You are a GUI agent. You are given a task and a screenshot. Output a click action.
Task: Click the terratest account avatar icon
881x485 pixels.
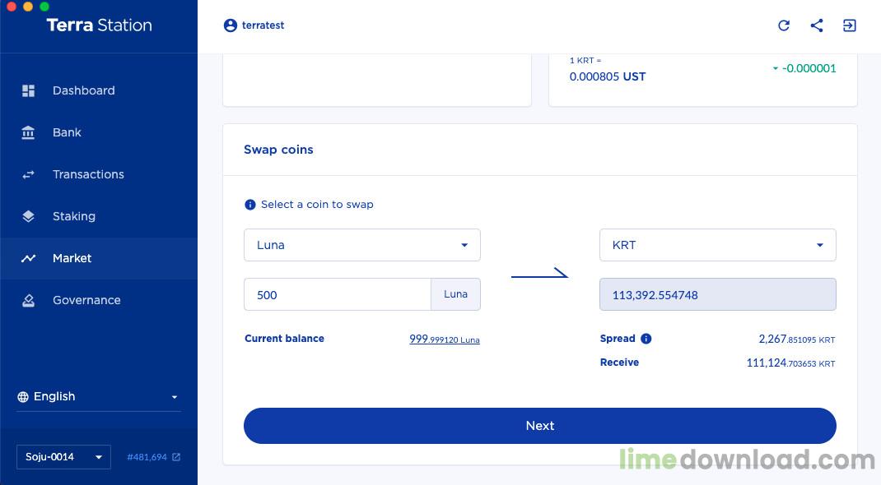click(x=231, y=25)
